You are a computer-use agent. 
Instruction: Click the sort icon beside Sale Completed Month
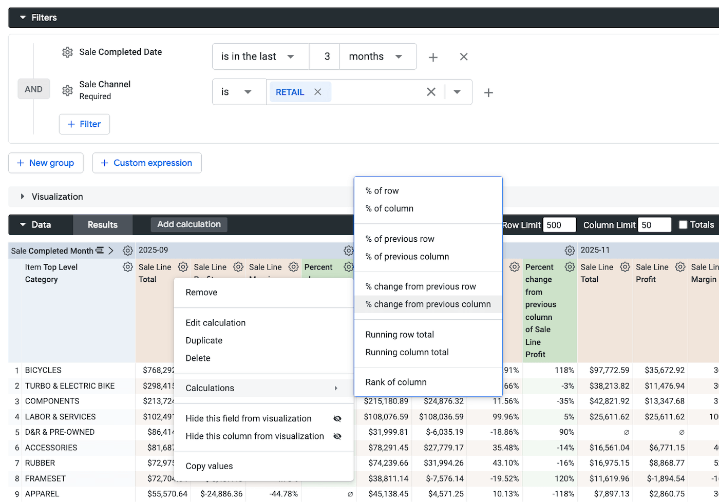[100, 250]
